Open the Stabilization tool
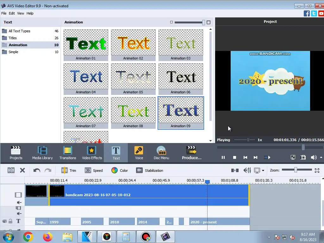Image resolution: width=324 pixels, height=243 pixels. 150,171
